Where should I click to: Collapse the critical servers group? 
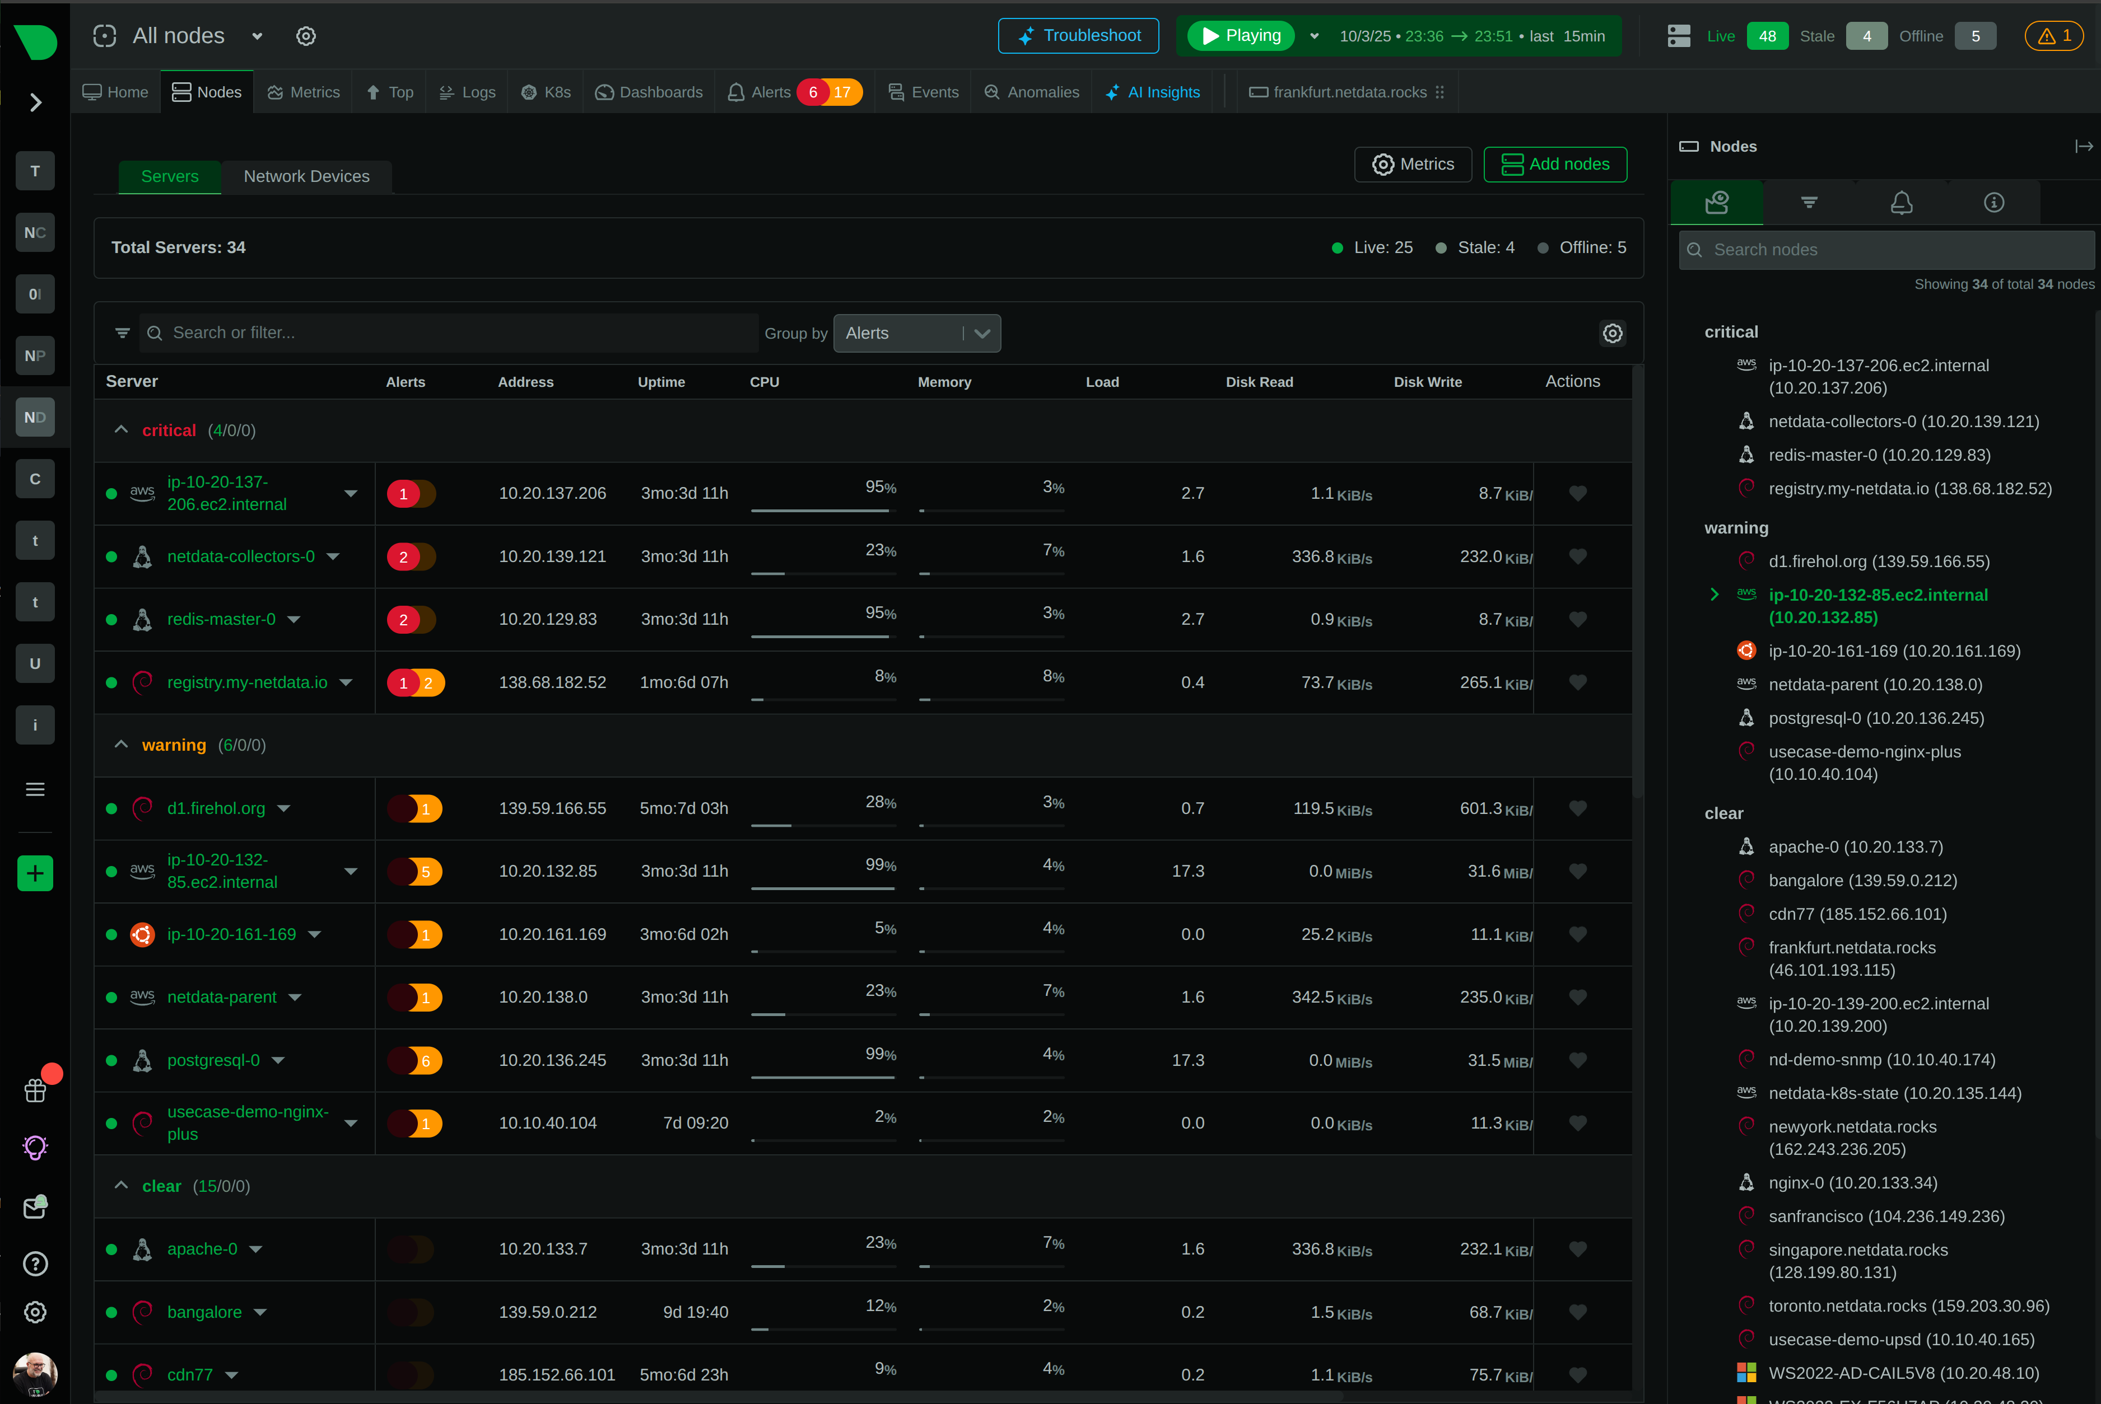coord(121,430)
